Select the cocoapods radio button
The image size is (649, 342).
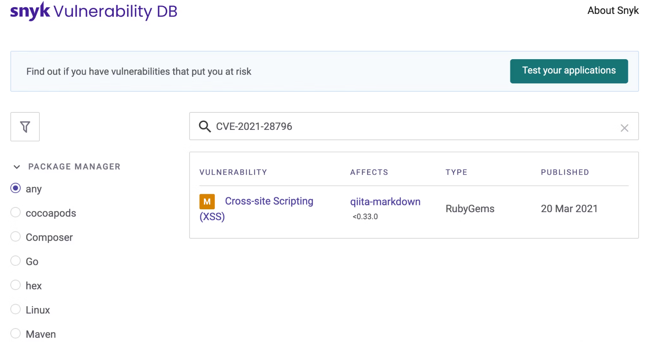coord(16,213)
